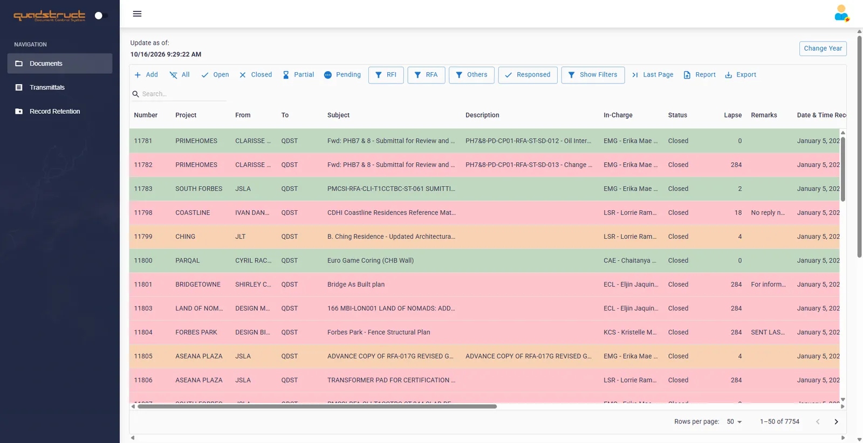Sort by the Lapse column header
Viewport: 863px width, 443px height.
click(x=732, y=115)
